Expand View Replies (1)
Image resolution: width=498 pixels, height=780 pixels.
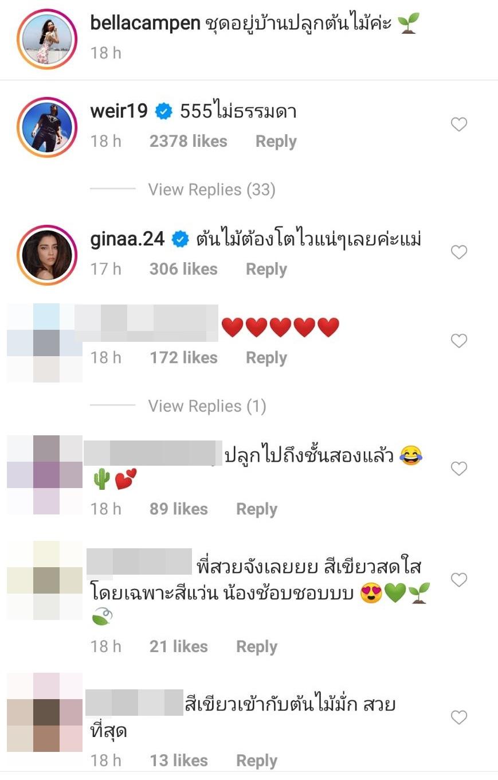tap(207, 406)
